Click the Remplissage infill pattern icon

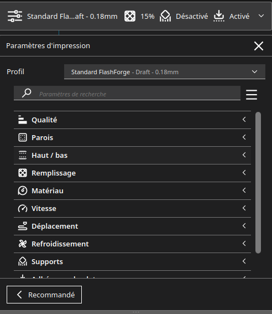pyautogui.click(x=23, y=173)
